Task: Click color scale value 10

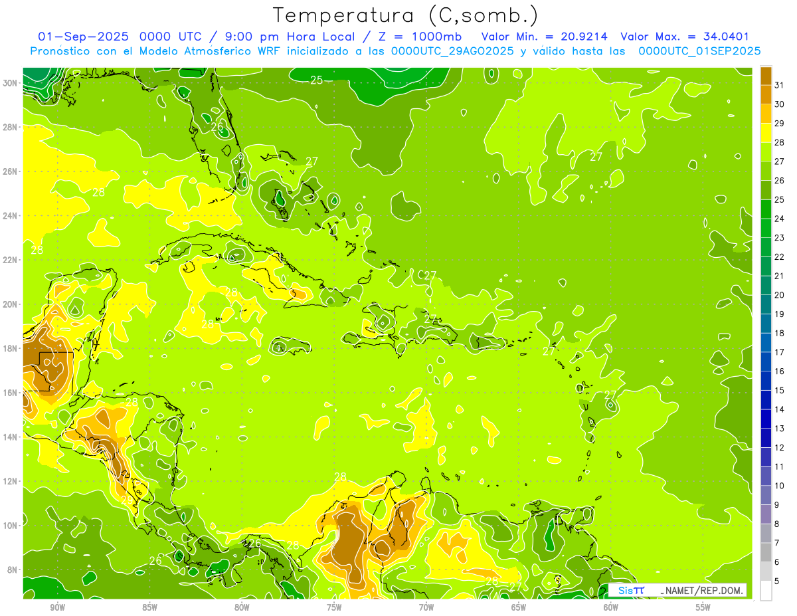Action: (780, 486)
